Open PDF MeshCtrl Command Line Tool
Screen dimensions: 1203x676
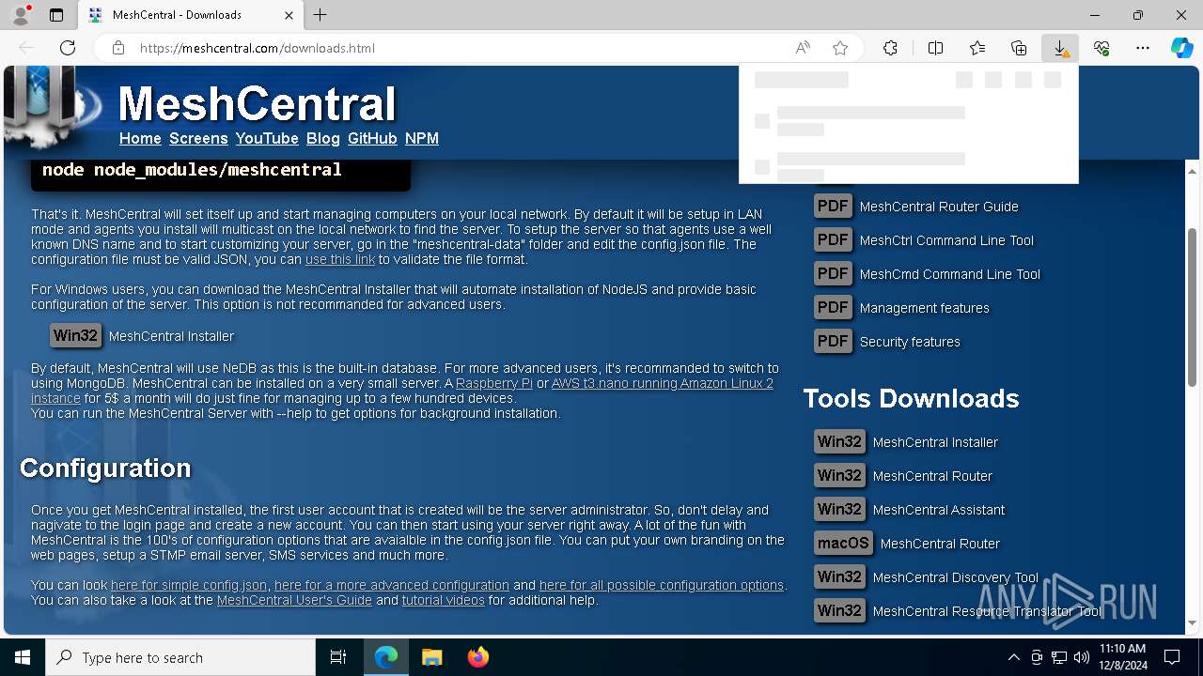pos(833,239)
